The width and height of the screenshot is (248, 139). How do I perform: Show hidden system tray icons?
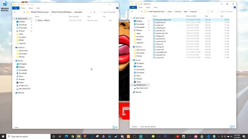pos(219,136)
